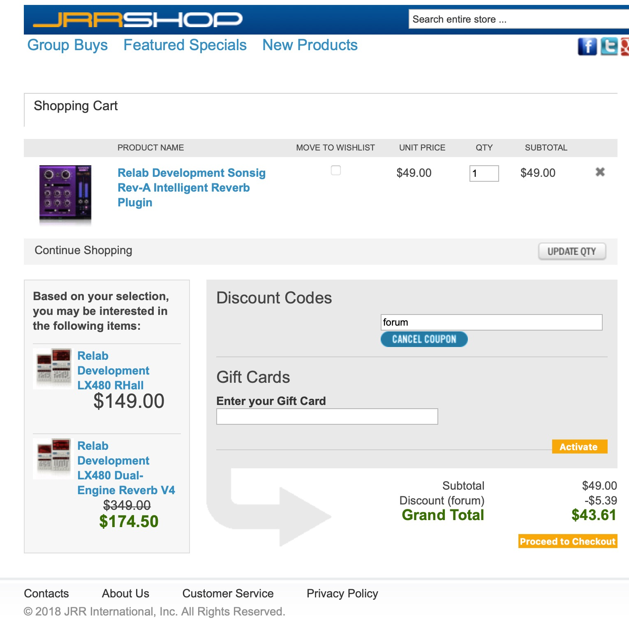The image size is (629, 620).
Task: Click the gift card entry field
Action: pos(327,416)
